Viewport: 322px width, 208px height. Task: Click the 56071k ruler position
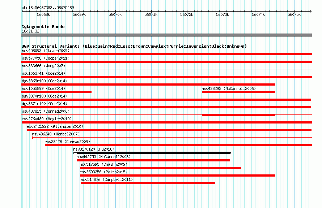tap(151, 14)
